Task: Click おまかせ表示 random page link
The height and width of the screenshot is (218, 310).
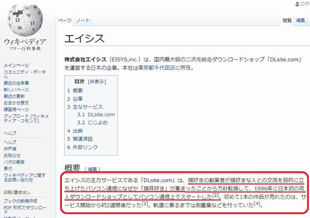Action: [x=16, y=103]
